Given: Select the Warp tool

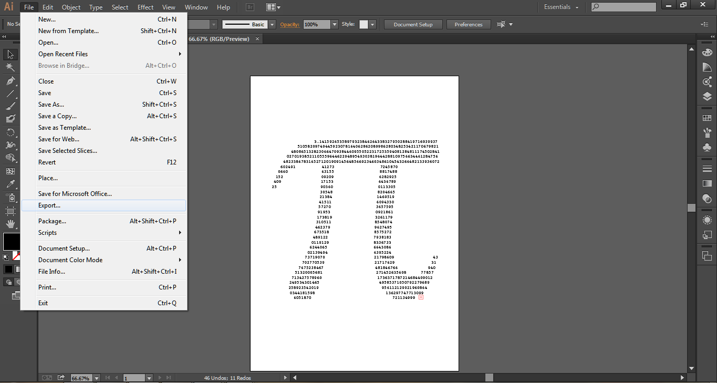Looking at the screenshot, I should coord(10,145).
